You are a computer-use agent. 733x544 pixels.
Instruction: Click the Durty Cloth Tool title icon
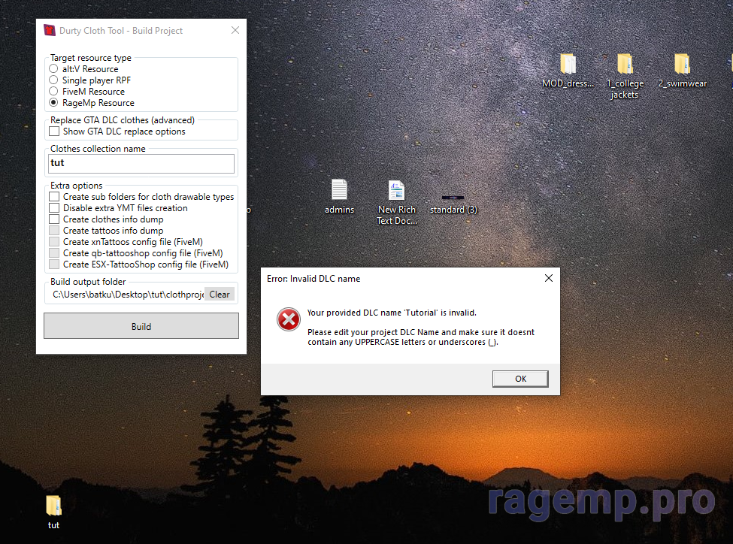[x=50, y=31]
